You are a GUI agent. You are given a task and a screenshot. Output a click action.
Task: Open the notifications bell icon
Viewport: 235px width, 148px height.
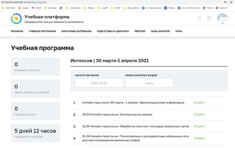click(x=200, y=18)
